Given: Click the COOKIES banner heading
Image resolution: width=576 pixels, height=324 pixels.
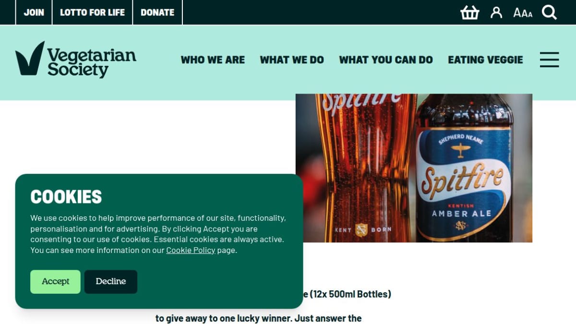Looking at the screenshot, I should tap(66, 197).
